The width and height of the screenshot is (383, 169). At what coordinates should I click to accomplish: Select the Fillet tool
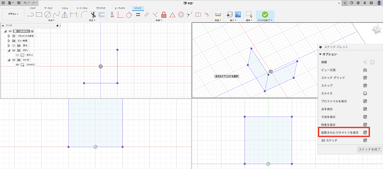coord(84,14)
